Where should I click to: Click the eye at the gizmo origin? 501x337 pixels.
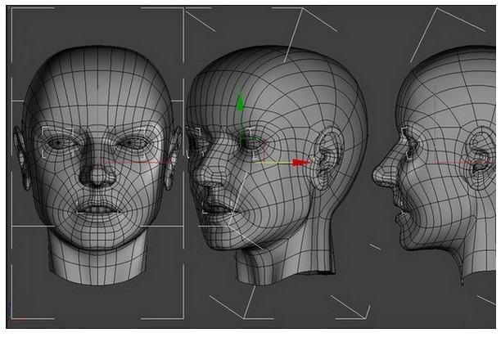tap(249, 145)
